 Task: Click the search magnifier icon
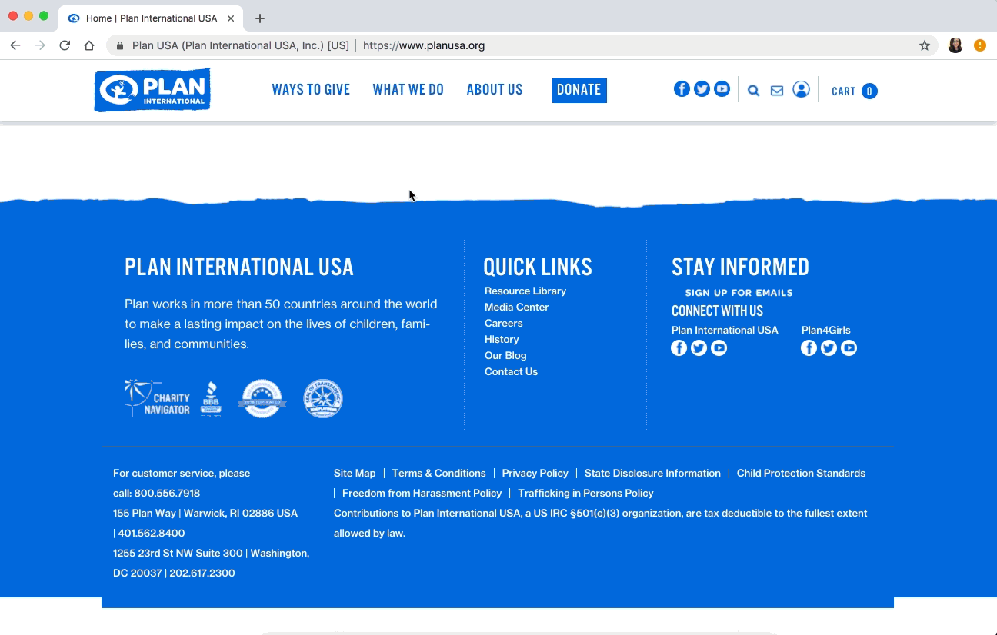click(754, 91)
